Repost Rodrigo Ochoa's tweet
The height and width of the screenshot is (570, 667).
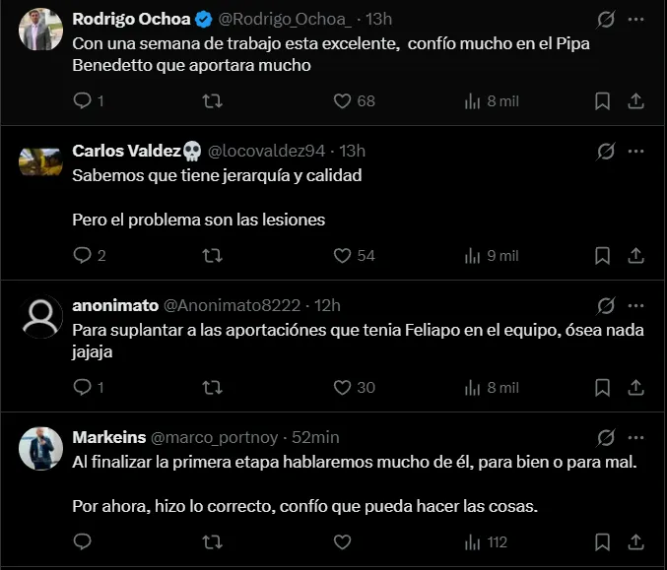point(212,100)
